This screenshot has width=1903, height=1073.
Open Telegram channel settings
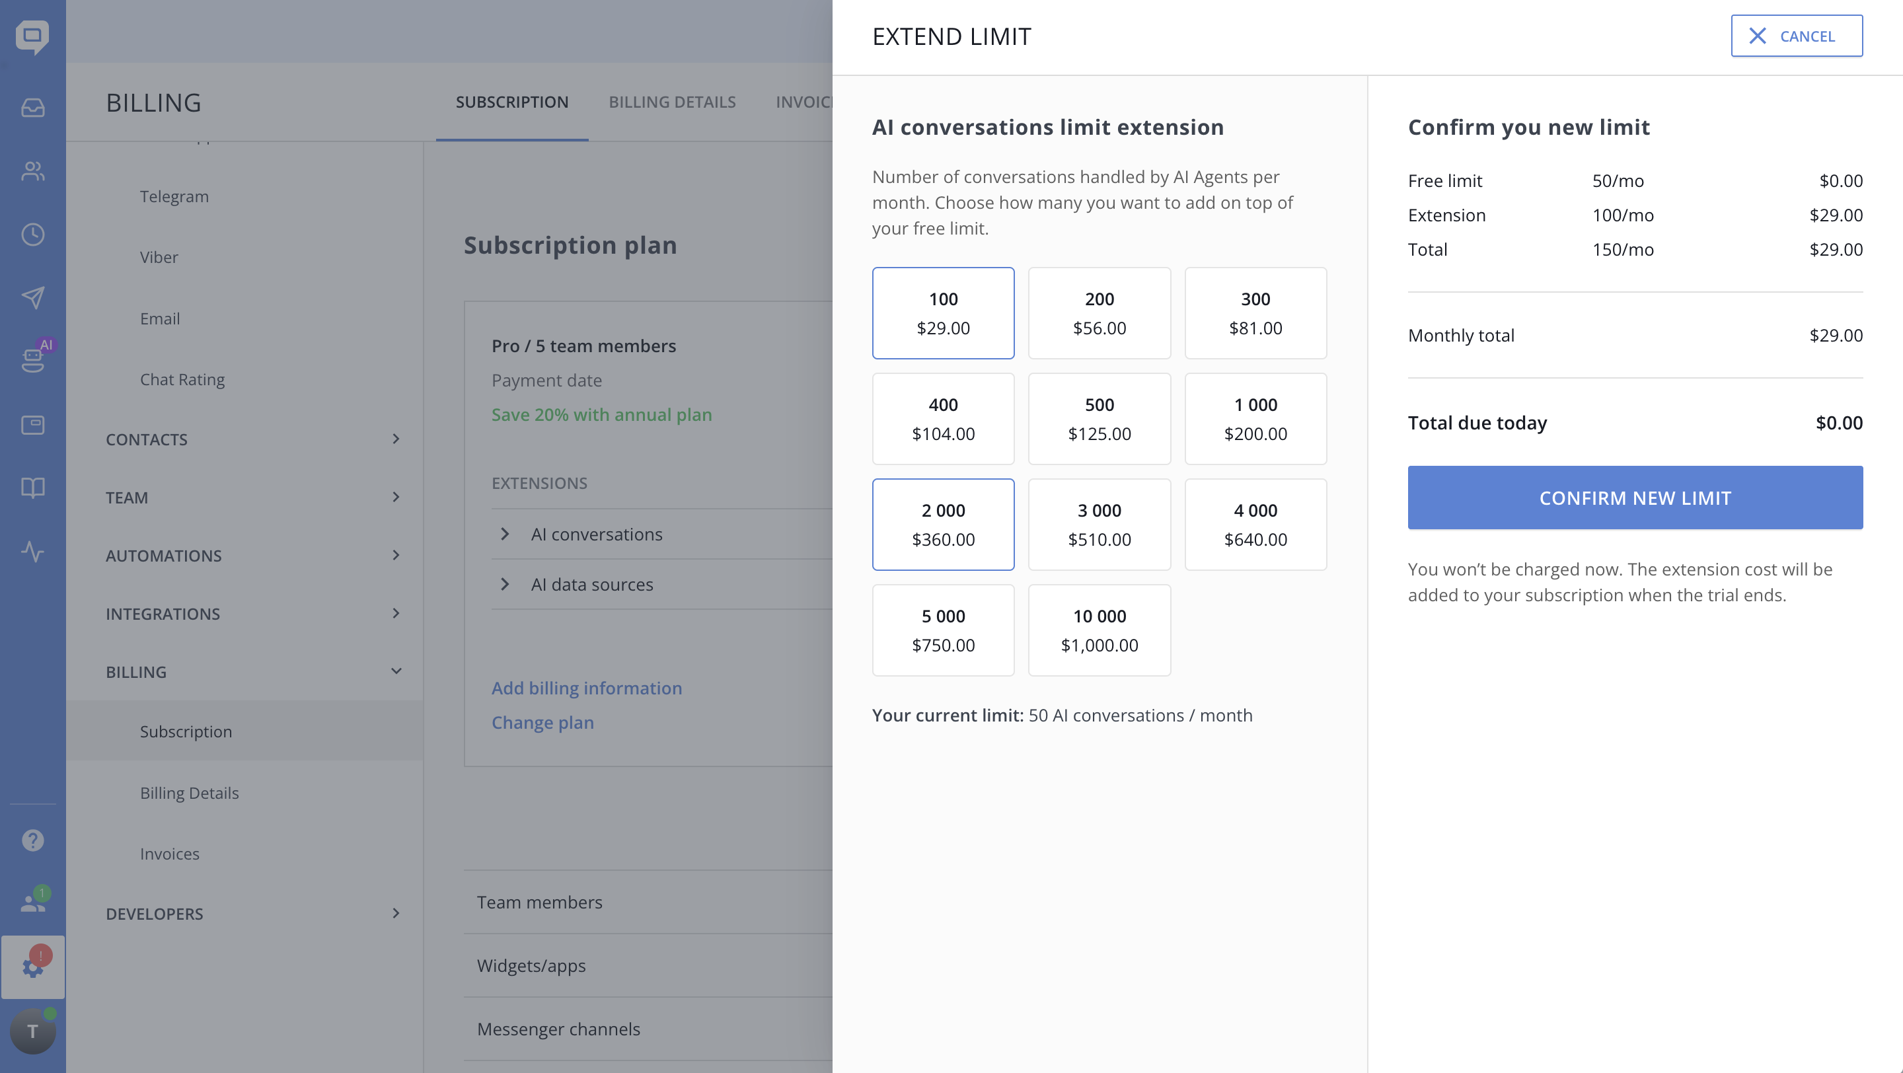pos(174,196)
